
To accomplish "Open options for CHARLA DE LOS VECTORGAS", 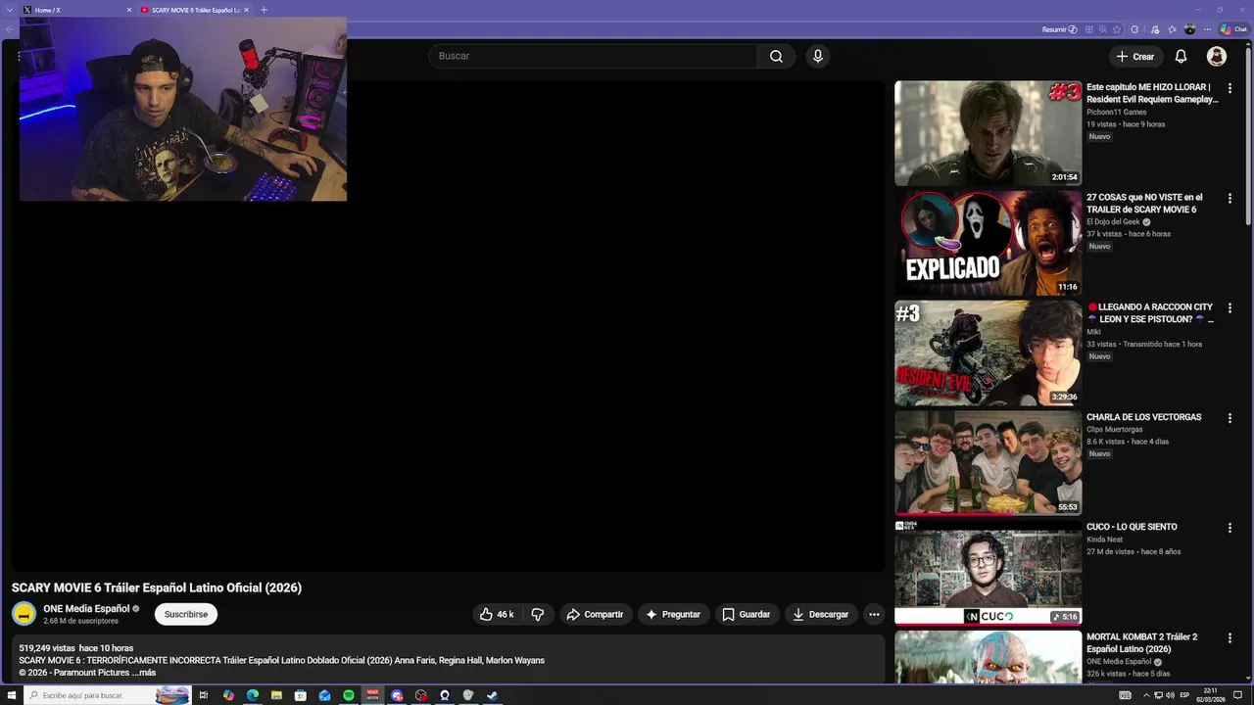I will (1230, 418).
